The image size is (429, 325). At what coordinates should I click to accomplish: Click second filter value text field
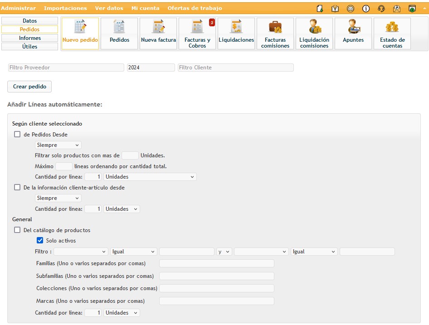coord(367,252)
